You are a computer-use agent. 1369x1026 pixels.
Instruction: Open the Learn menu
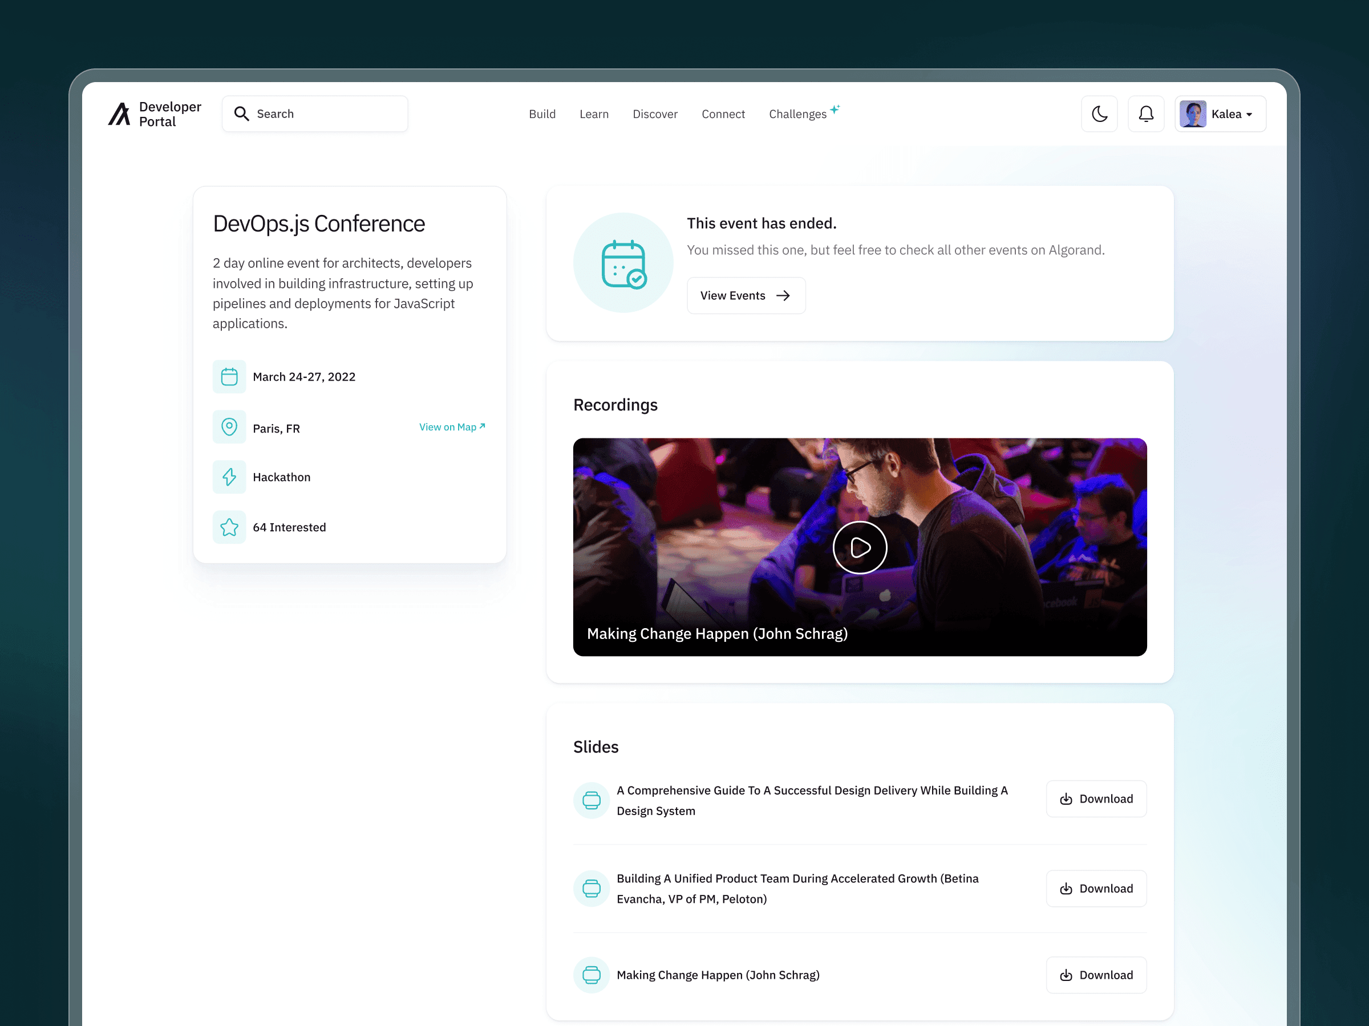coord(594,114)
